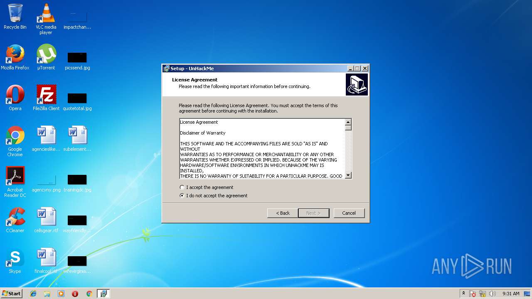Select the Opera desktop shortcut

(x=15, y=98)
